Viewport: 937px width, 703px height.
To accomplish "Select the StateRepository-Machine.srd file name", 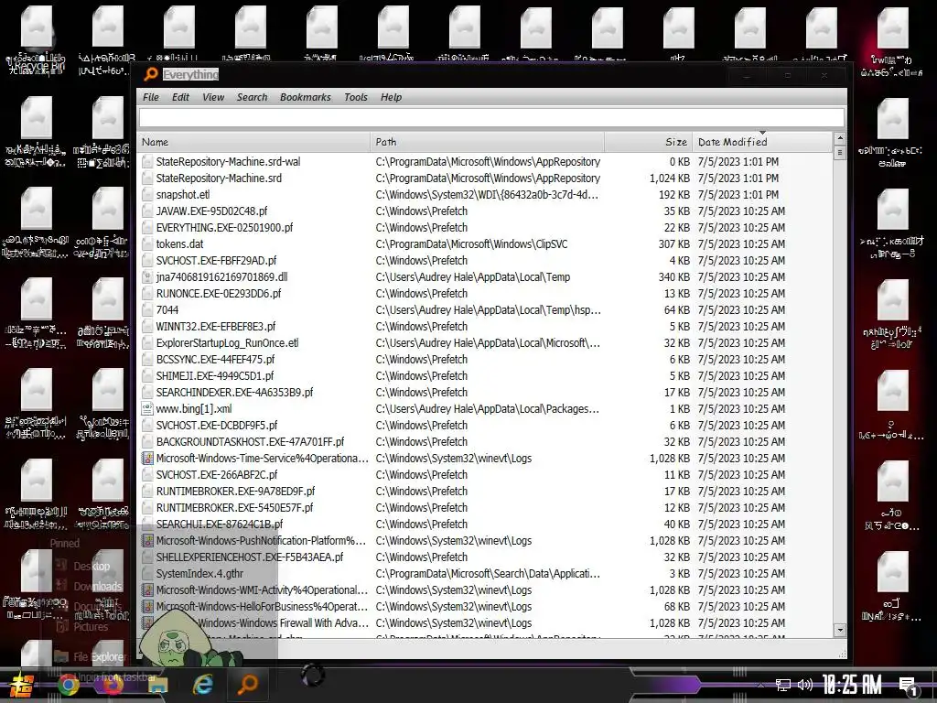I will coord(219,178).
